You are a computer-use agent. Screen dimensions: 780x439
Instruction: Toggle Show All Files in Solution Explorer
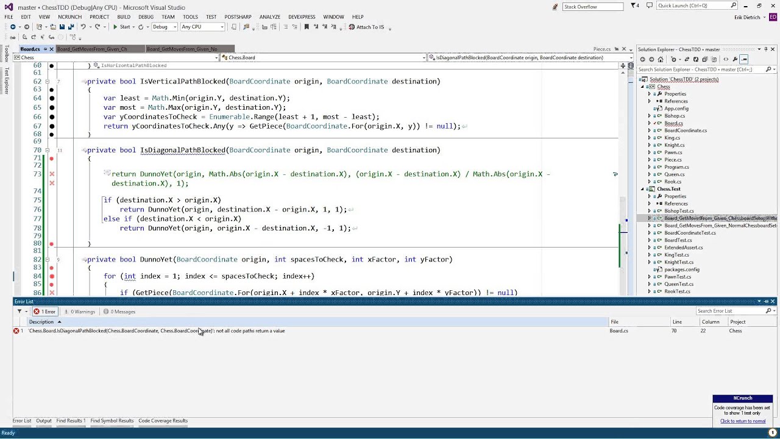(x=714, y=59)
